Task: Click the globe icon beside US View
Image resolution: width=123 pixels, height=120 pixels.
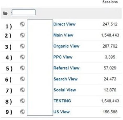Action: [22, 112]
